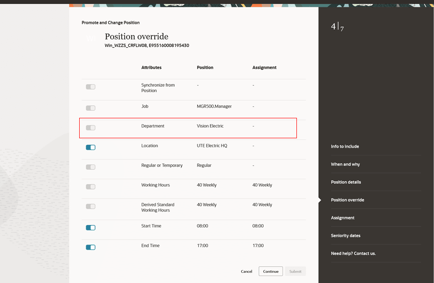Screen dimensions: 434x283
Task: Toggle Derived Standard Working Hours switch
Action: (90, 206)
